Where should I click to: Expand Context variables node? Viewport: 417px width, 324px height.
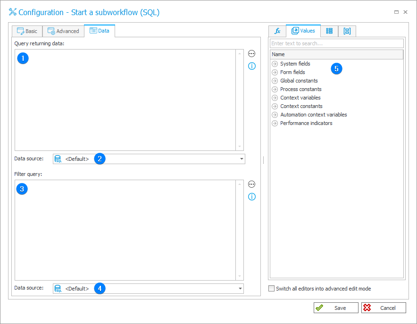point(275,98)
